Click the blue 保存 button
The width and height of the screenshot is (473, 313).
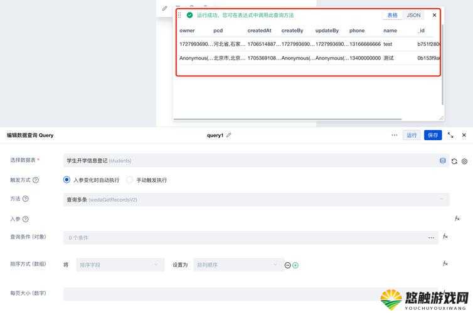click(433, 135)
